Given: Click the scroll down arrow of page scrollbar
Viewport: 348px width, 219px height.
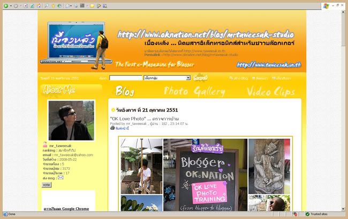Looking at the screenshot, I should click(343, 209).
